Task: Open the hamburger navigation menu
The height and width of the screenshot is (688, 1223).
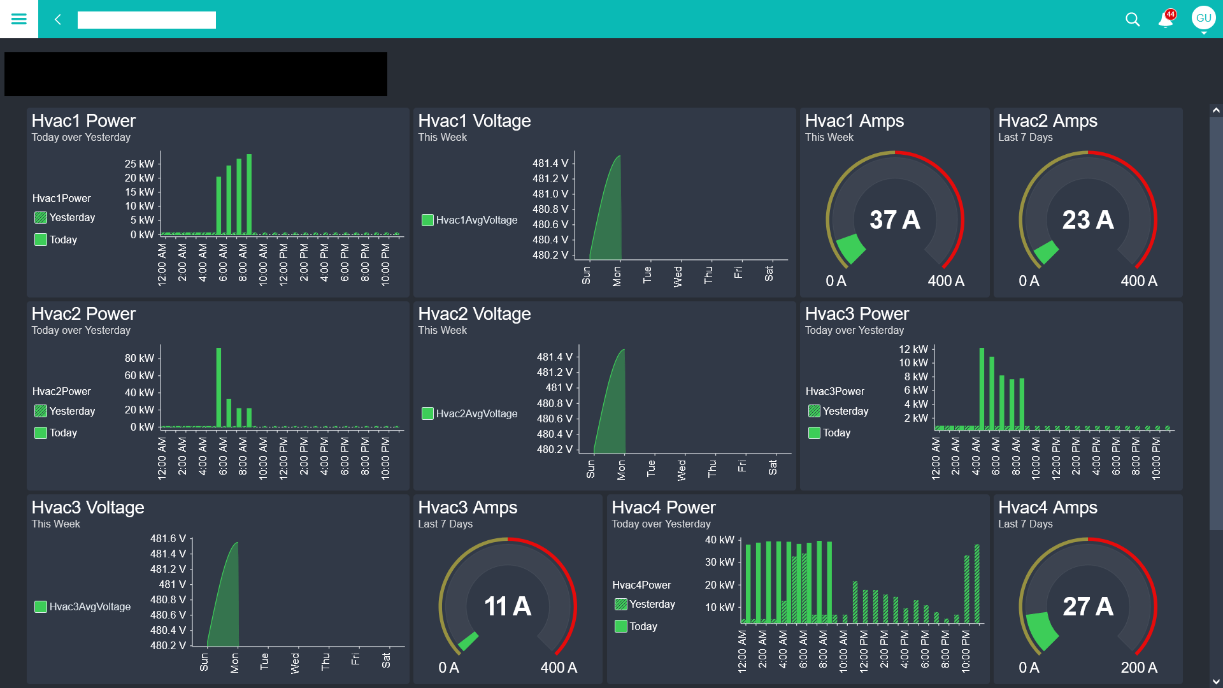Action: point(19,19)
